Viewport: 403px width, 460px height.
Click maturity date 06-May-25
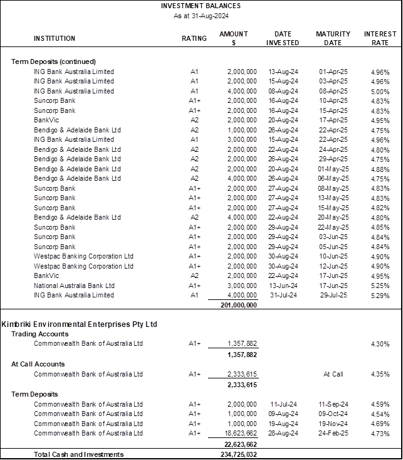tap(333, 178)
